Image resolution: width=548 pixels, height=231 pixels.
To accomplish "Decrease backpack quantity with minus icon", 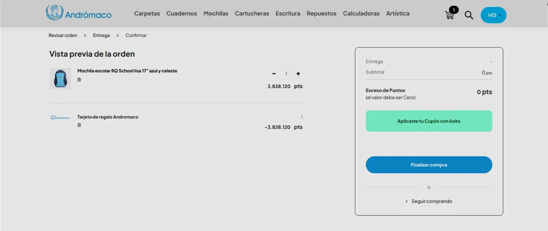I will point(274,74).
